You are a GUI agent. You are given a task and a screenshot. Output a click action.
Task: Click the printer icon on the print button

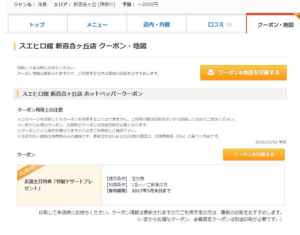211,73
